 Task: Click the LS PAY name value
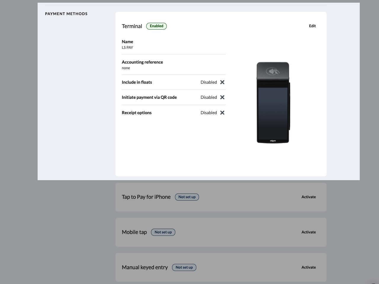tap(127, 47)
